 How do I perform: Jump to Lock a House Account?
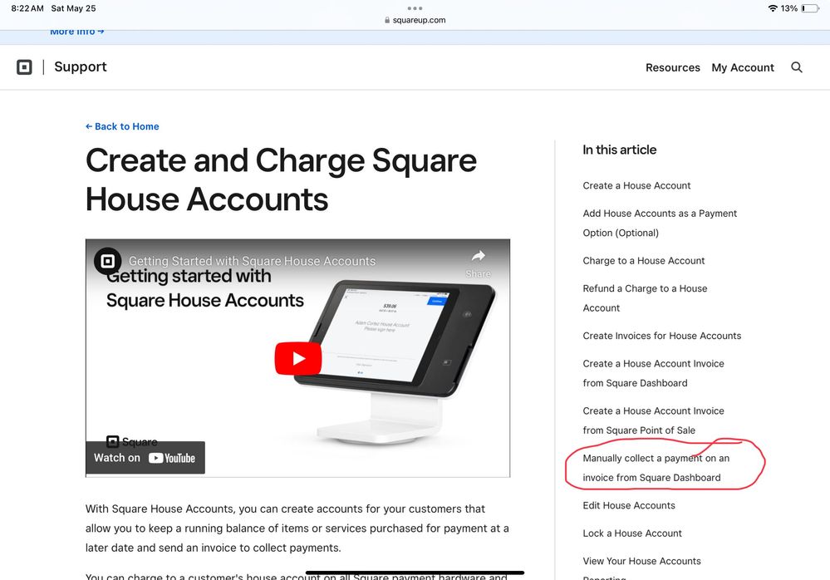631,533
